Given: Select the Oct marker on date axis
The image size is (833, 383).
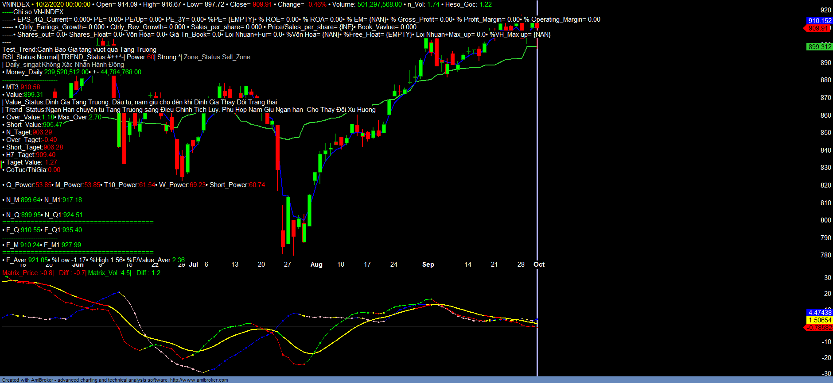Looking at the screenshot, I should (x=539, y=264).
